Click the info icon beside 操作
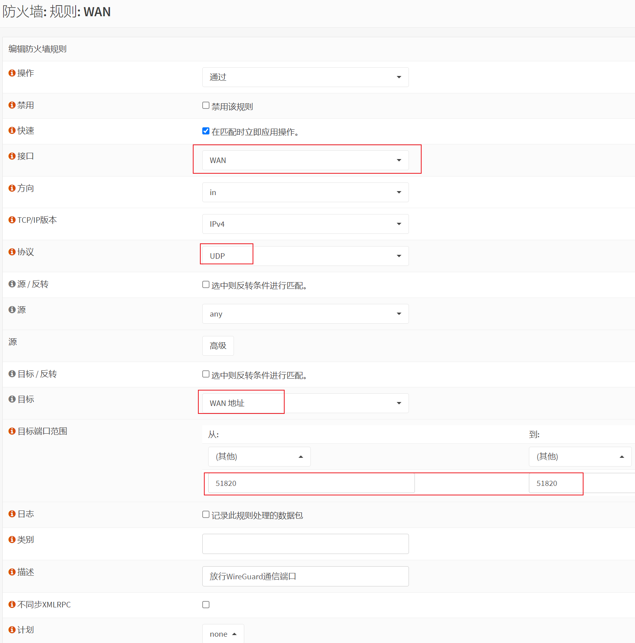This screenshot has width=635, height=643. tap(12, 73)
